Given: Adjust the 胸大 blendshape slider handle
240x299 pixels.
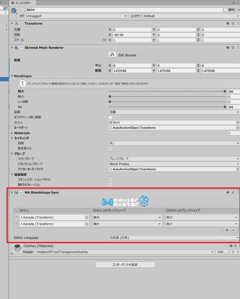Looking at the screenshot, I should tap(225, 91).
